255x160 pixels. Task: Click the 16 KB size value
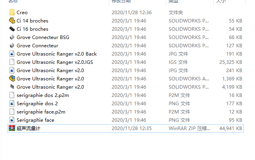[236, 95]
